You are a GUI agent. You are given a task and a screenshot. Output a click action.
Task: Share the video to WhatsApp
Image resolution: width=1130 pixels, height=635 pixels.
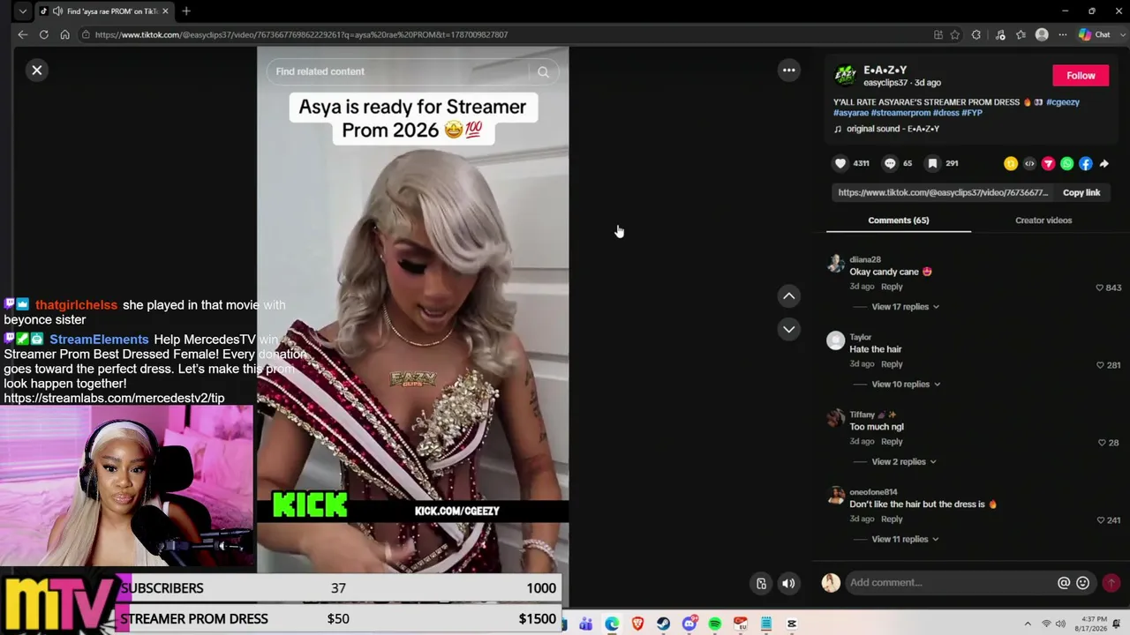coord(1066,163)
